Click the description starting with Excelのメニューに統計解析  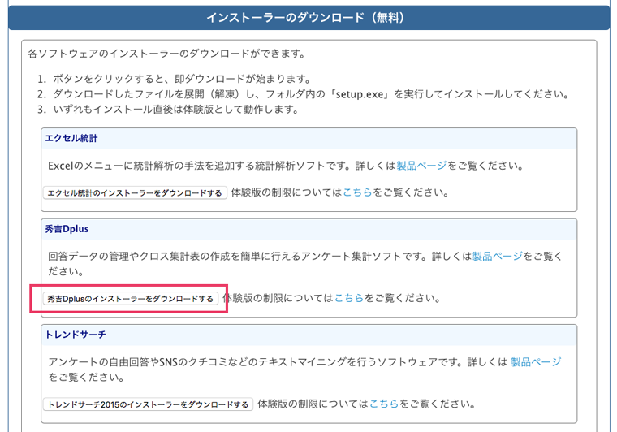(x=287, y=166)
